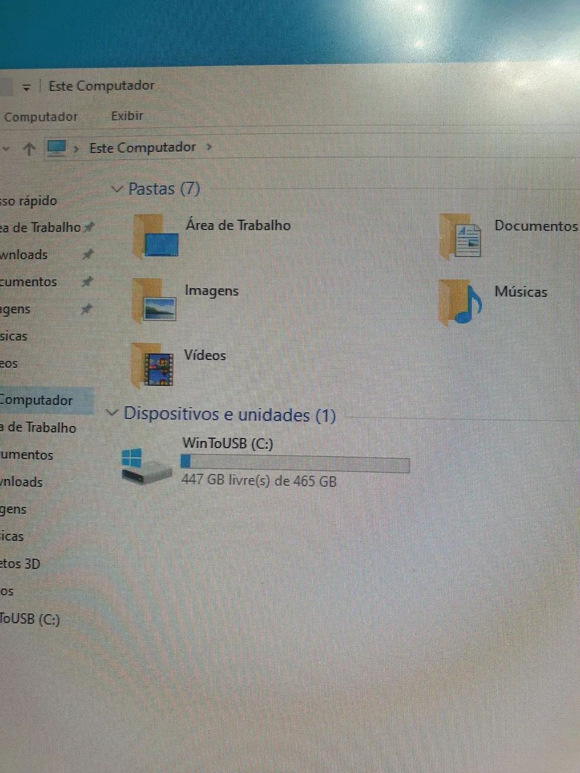This screenshot has height=773, width=580.
Task: Click the pin icon beside quick access Área de Trabalho
Action: pos(89,227)
